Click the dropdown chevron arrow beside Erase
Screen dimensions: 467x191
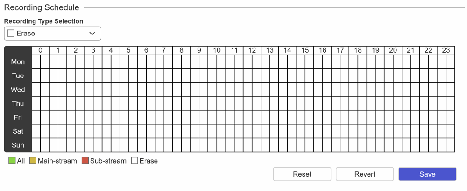(92, 34)
